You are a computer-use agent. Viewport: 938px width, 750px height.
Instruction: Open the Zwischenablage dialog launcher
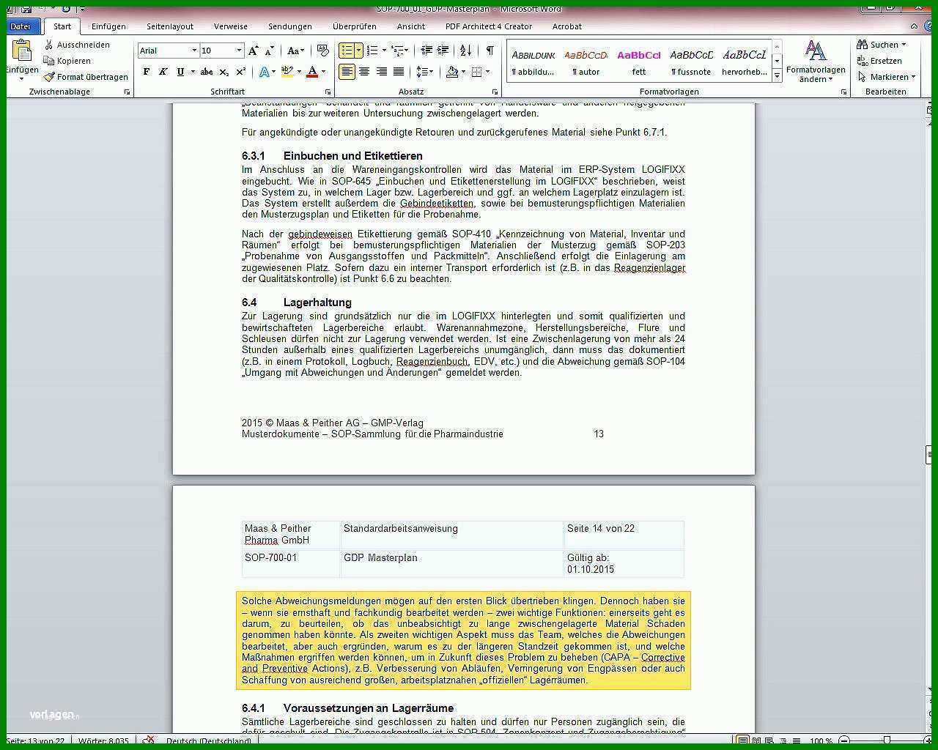(x=128, y=92)
